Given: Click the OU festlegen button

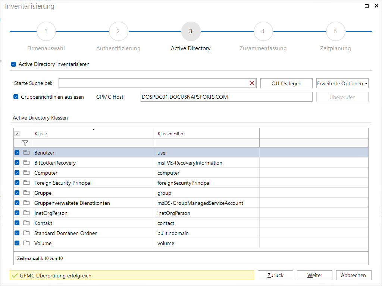Looking at the screenshot, I should click(286, 83).
